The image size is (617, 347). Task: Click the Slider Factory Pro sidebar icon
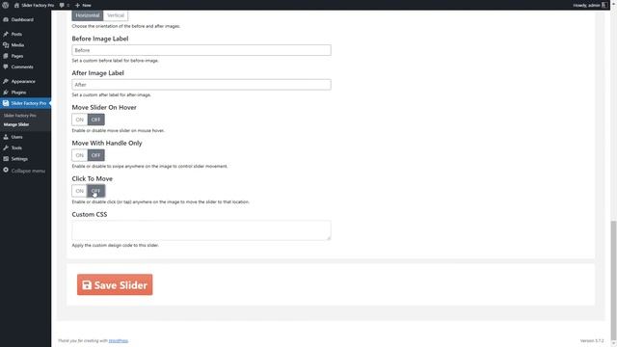(6, 103)
